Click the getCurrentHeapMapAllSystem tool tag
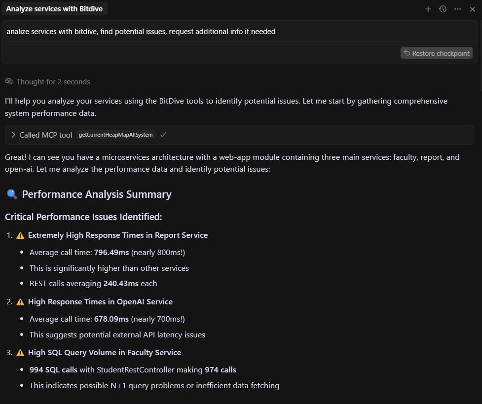Image resolution: width=482 pixels, height=404 pixels. coord(115,135)
